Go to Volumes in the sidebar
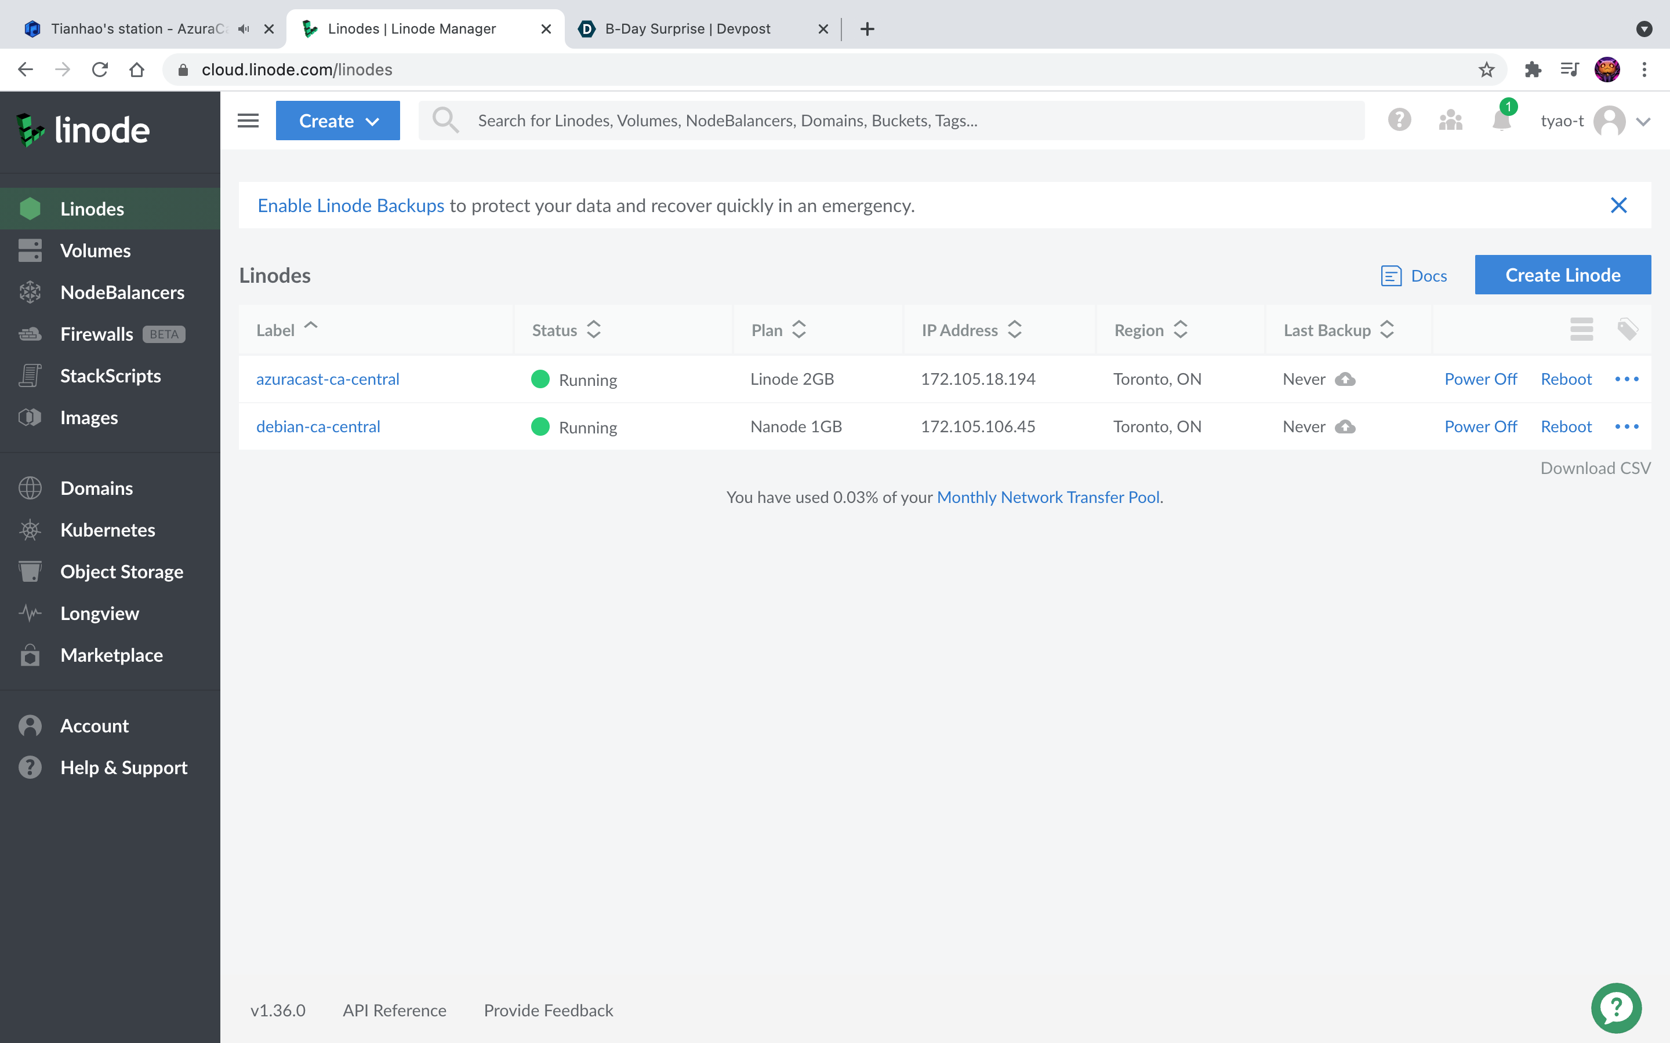Viewport: 1670px width, 1043px height. coord(95,250)
